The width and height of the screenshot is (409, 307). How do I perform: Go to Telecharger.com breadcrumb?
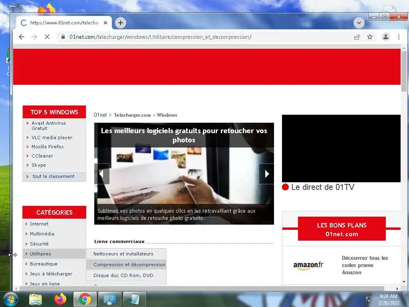click(132, 115)
